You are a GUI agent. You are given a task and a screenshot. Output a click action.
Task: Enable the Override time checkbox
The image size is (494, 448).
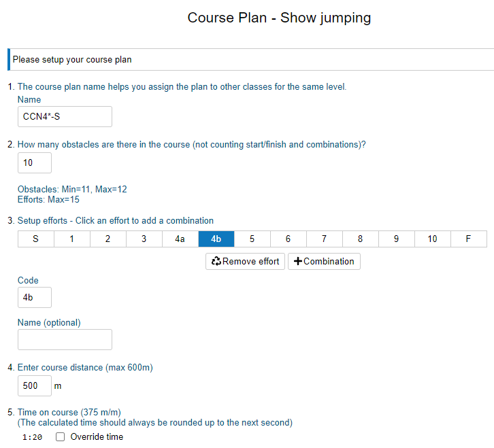(x=60, y=437)
